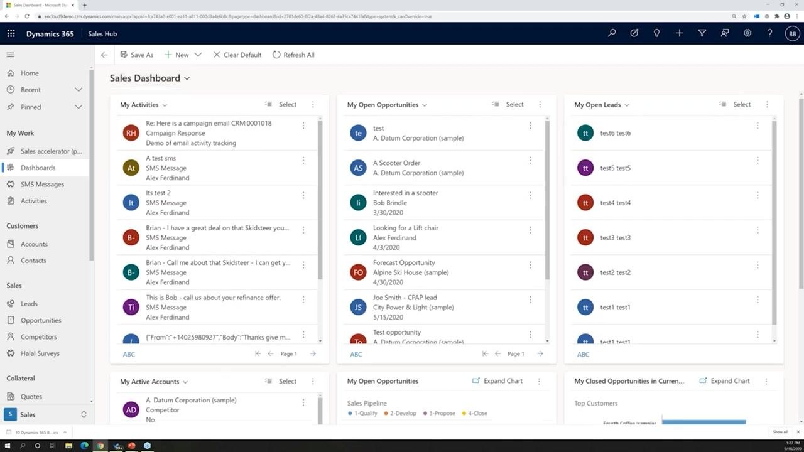
Task: Click Expand Chart on Closed Opportunities tile
Action: 724,381
